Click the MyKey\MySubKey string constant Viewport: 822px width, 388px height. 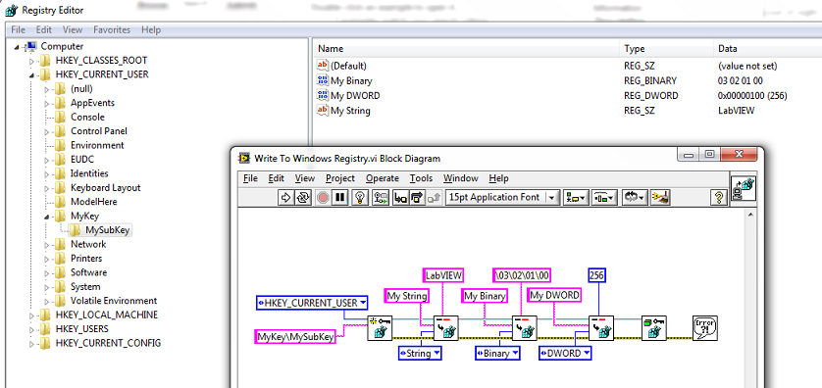tap(295, 337)
